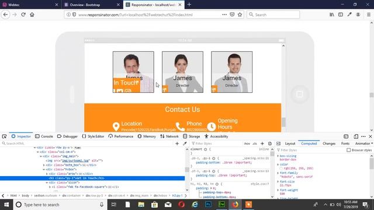Switch to the Console tab
The height and width of the screenshot is (210, 374).
[44, 136]
